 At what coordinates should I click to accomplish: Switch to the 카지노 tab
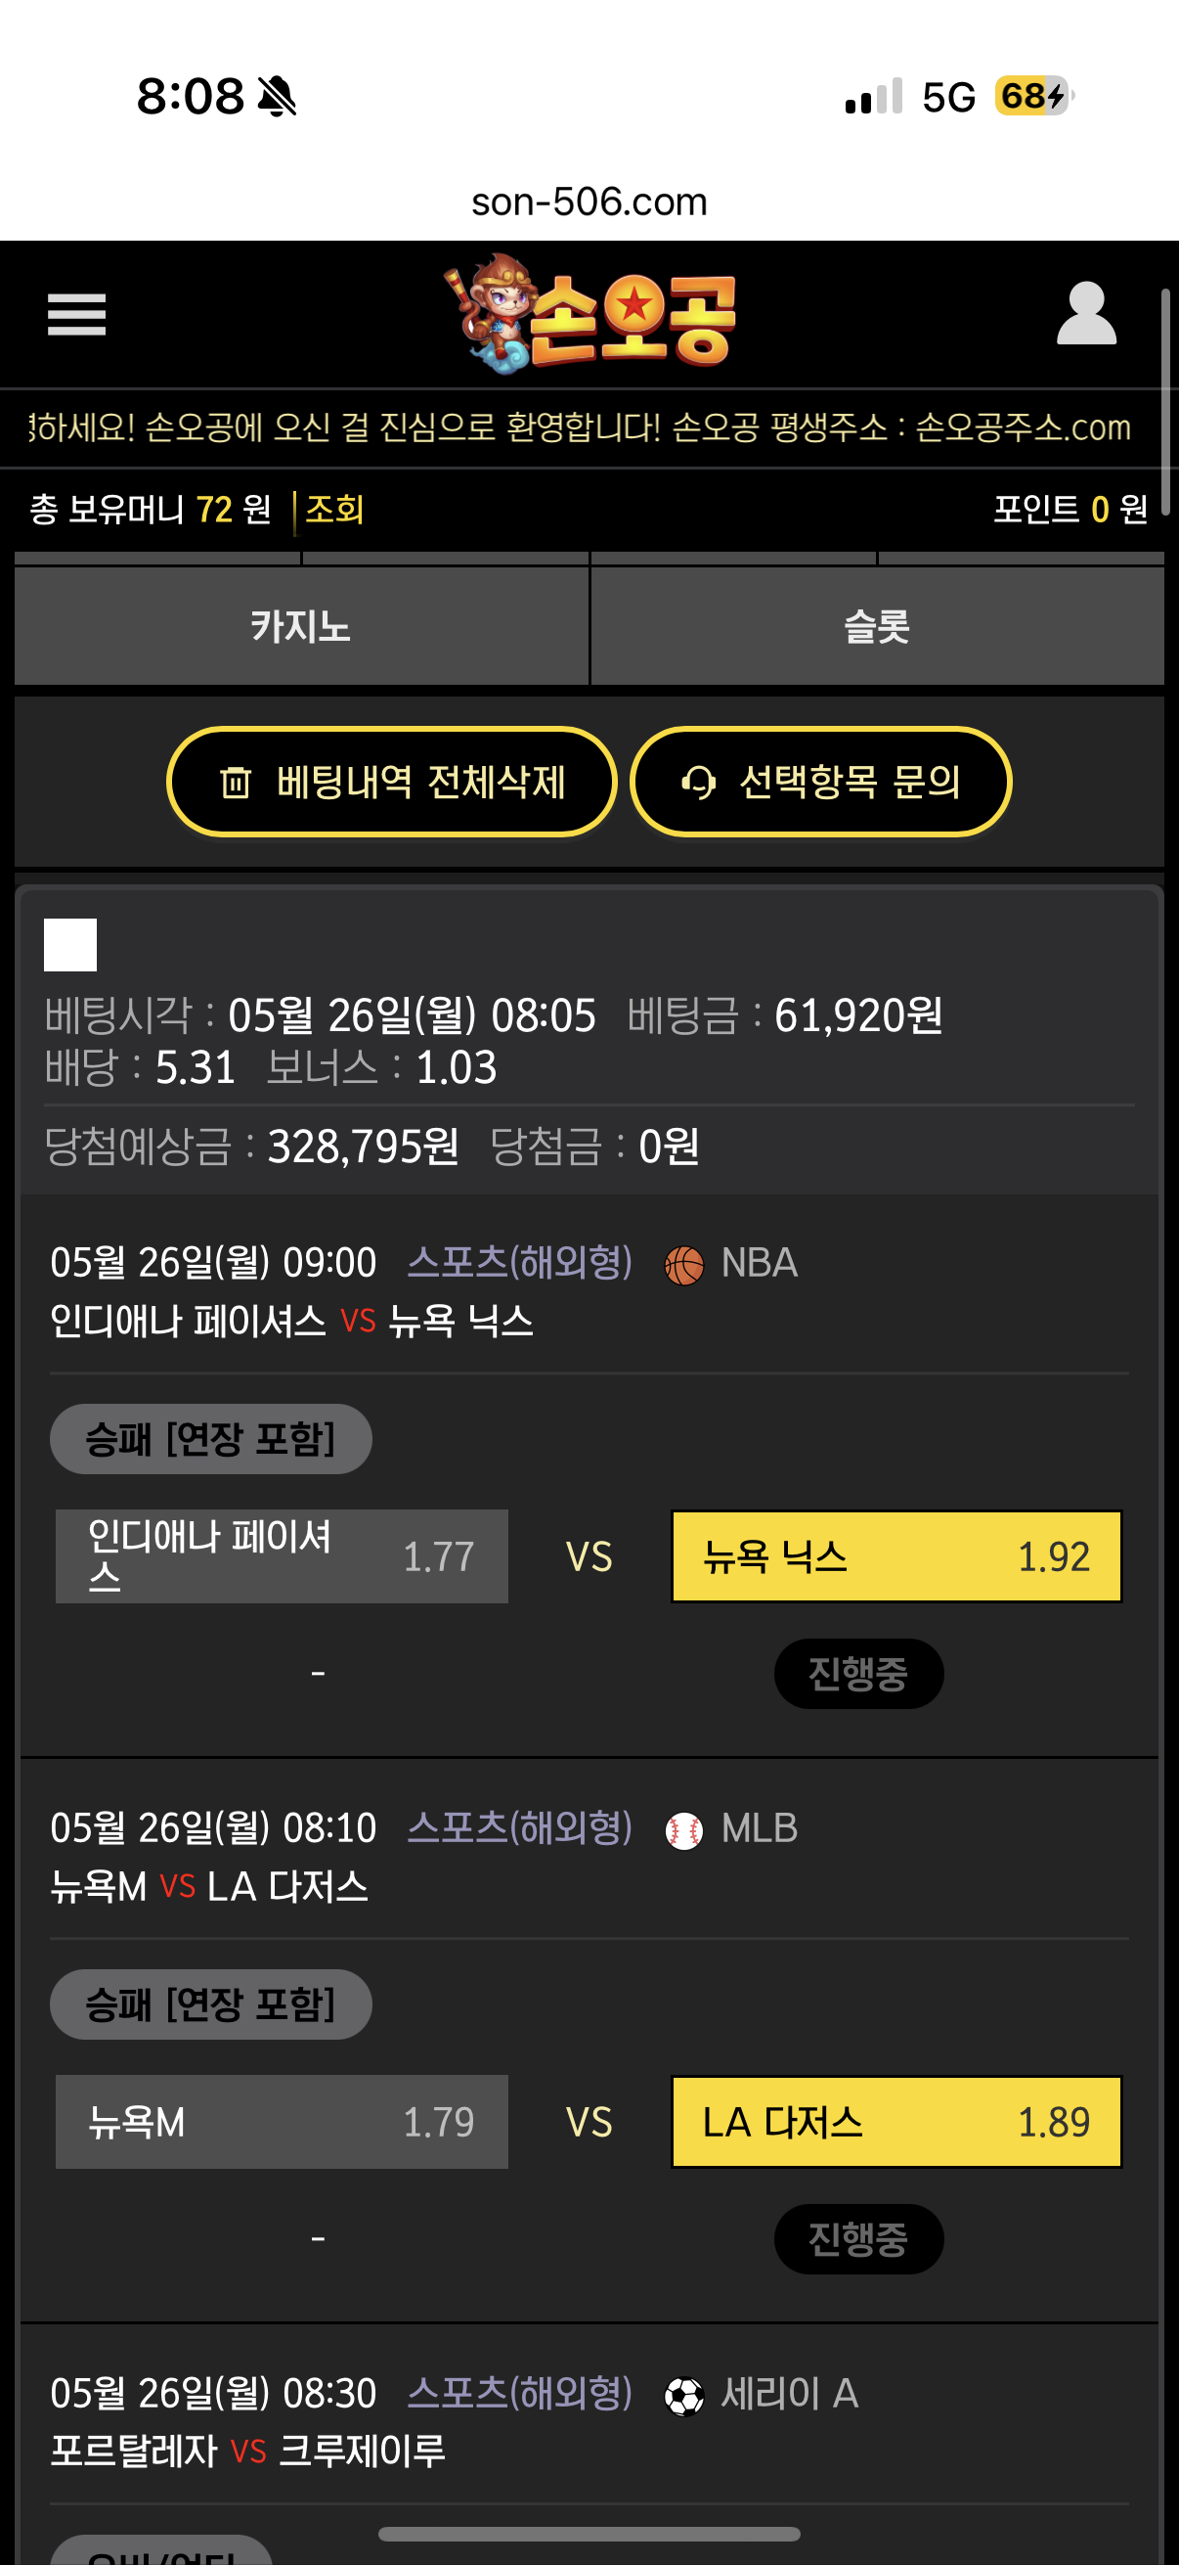click(x=301, y=626)
